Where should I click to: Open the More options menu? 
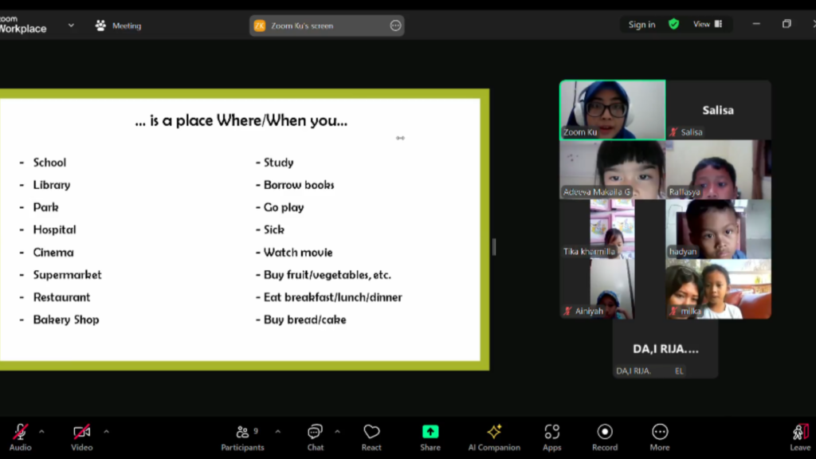tap(660, 437)
